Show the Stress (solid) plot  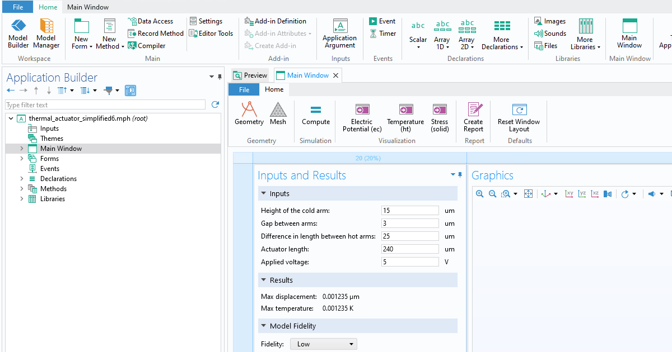pyautogui.click(x=440, y=117)
